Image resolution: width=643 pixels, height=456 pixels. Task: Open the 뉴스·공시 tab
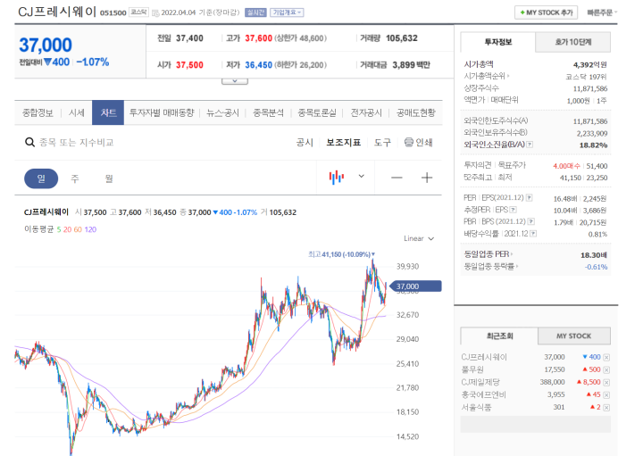coord(222,112)
